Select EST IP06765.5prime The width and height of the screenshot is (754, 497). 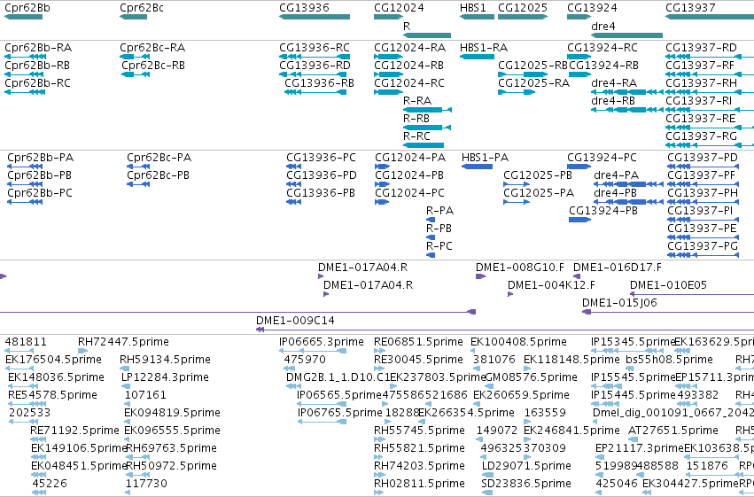click(x=340, y=414)
